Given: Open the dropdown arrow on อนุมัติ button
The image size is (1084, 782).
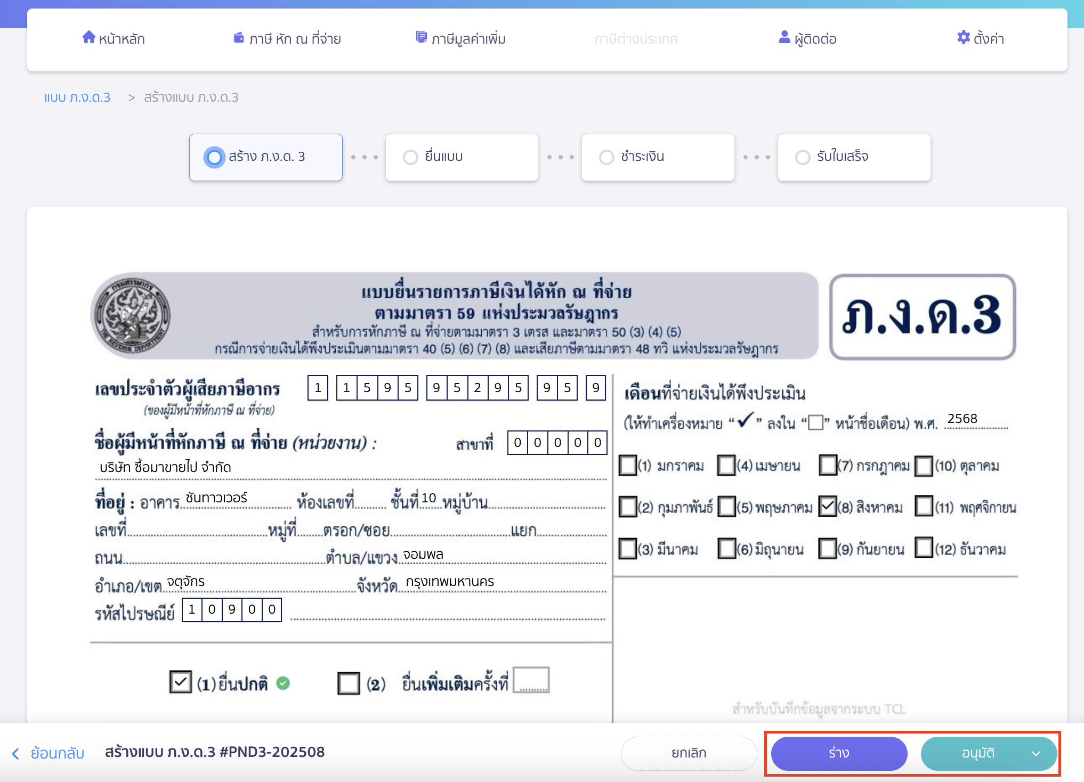Looking at the screenshot, I should coord(1036,753).
